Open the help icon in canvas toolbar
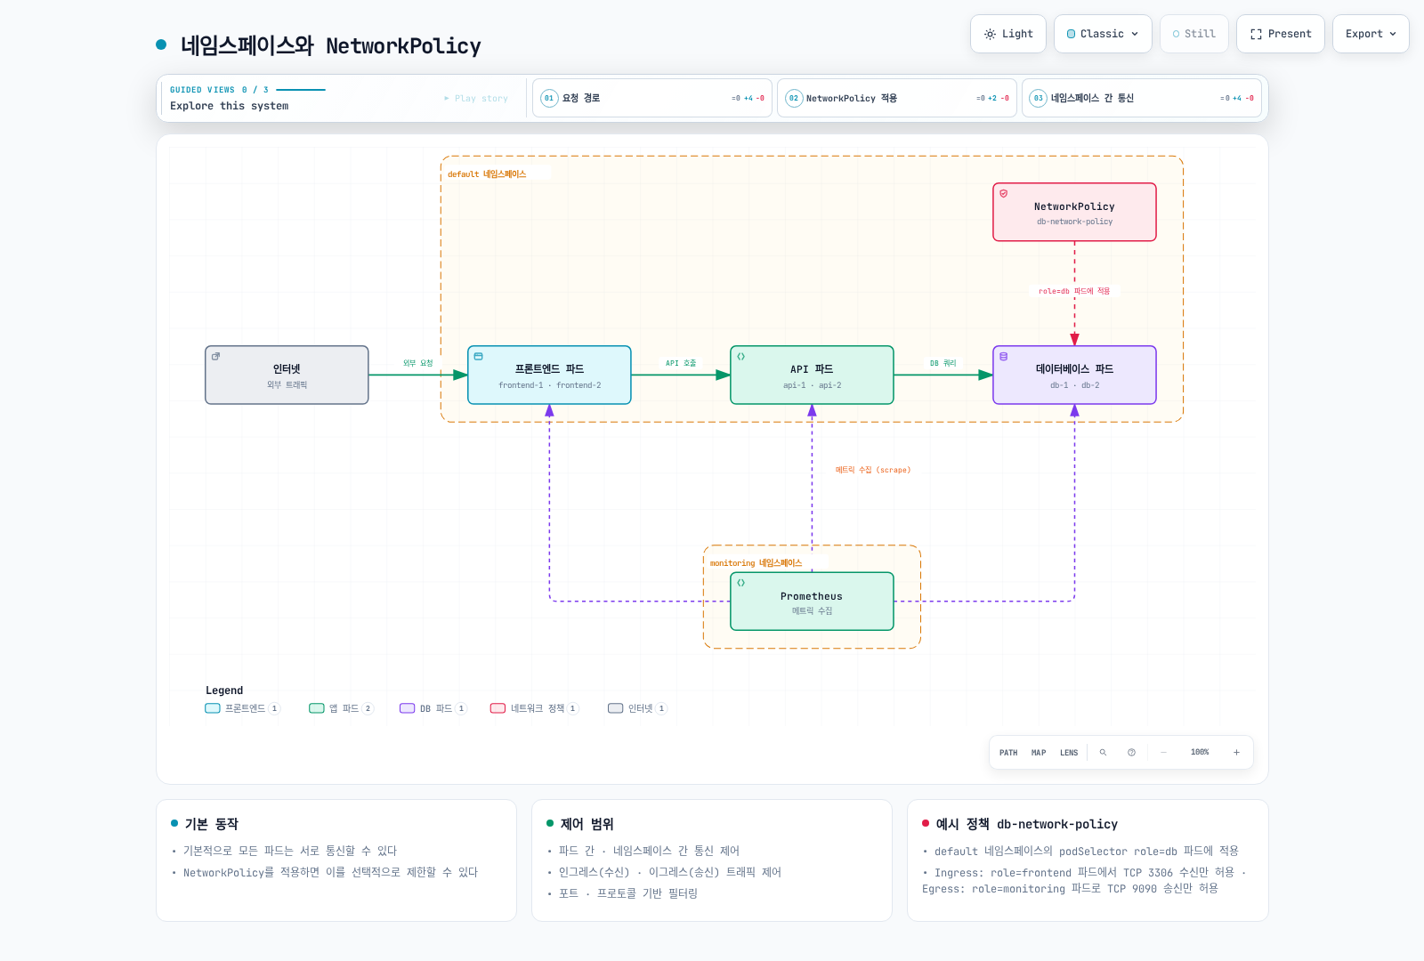This screenshot has height=961, width=1424. 1131,753
